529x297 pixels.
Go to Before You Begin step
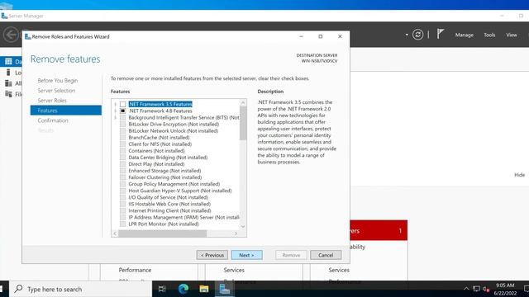(58, 81)
